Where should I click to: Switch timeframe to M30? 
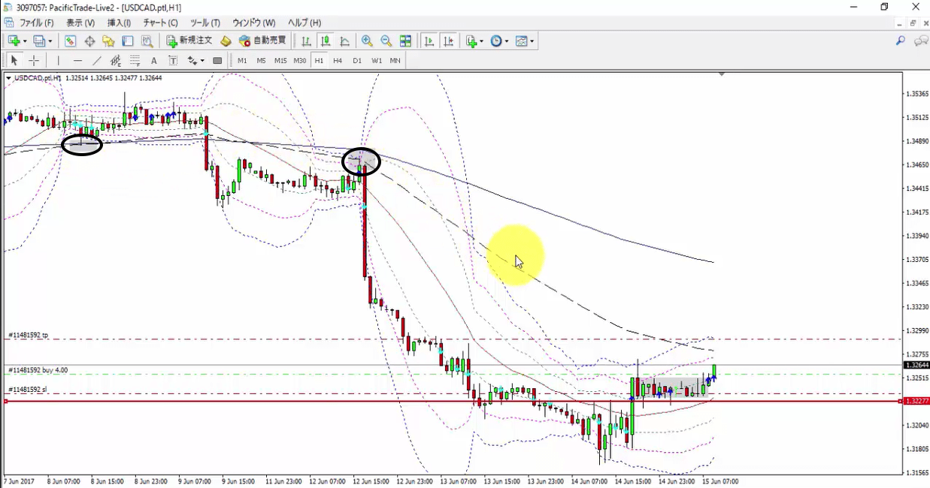(x=300, y=61)
